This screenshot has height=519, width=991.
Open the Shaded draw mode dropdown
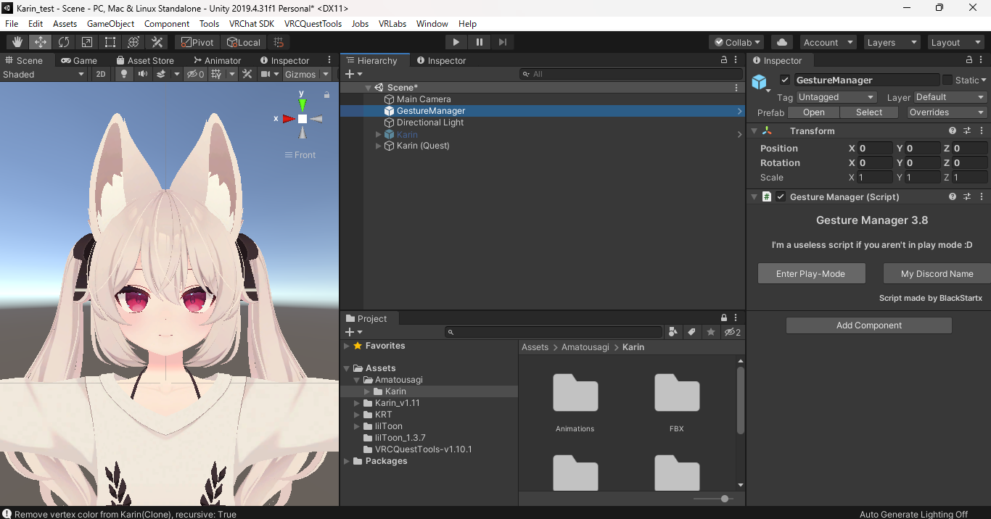(x=44, y=74)
